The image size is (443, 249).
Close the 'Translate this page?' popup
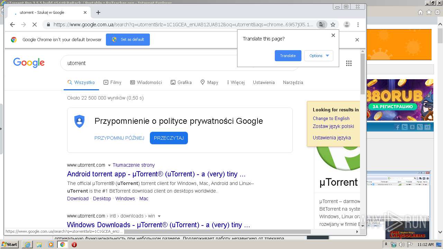(333, 35)
